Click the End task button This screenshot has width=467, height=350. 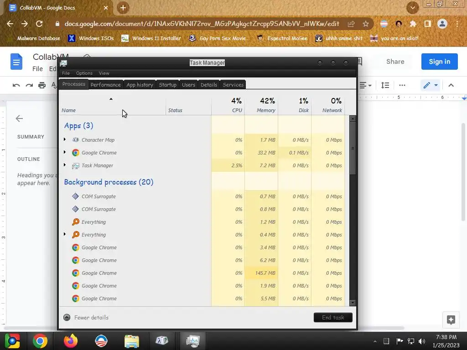pos(333,318)
